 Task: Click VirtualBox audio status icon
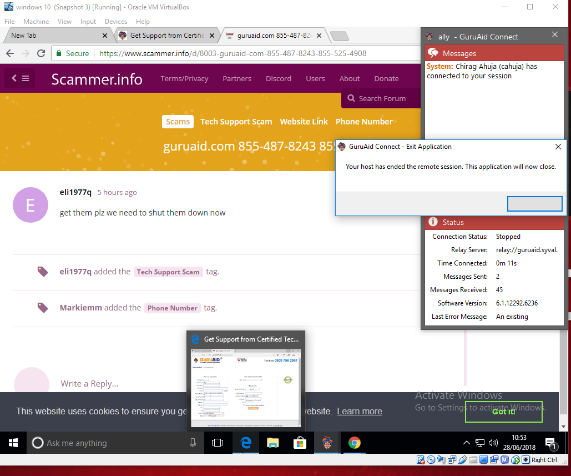(x=441, y=460)
